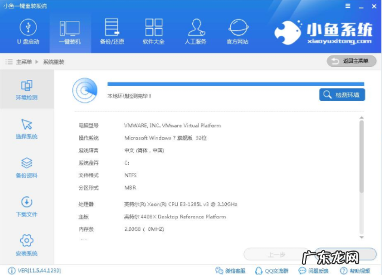This screenshot has width=382, height=275.
Task: Open the 备份/还原 backup and restore section
Action: [112, 32]
